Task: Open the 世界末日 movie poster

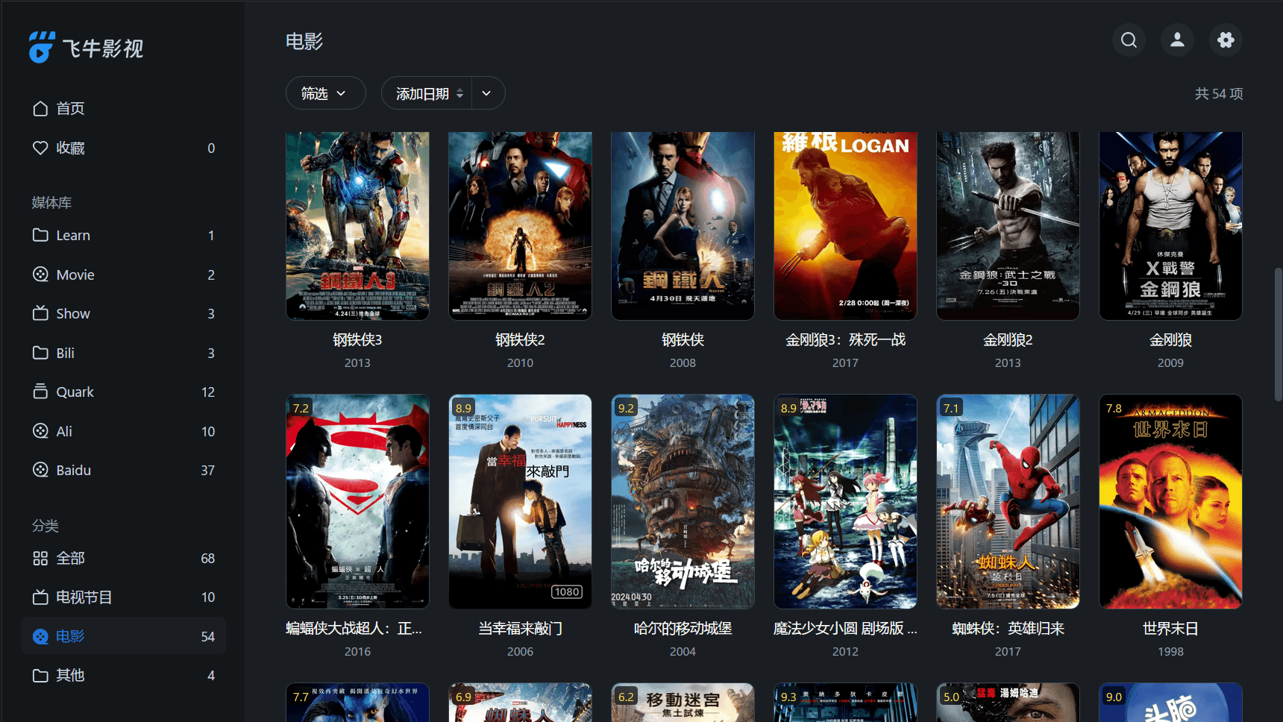Action: pos(1170,501)
